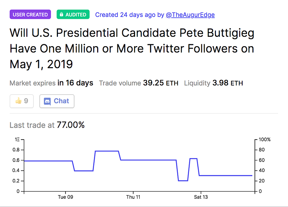Open the Chat button label
The height and width of the screenshot is (207, 288).
61,101
